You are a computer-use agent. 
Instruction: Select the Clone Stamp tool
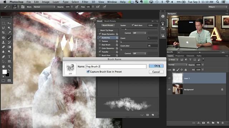tap(4, 42)
